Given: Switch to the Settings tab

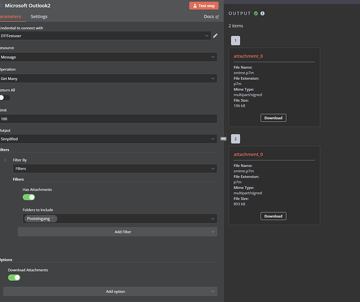Looking at the screenshot, I should pos(39,16).
